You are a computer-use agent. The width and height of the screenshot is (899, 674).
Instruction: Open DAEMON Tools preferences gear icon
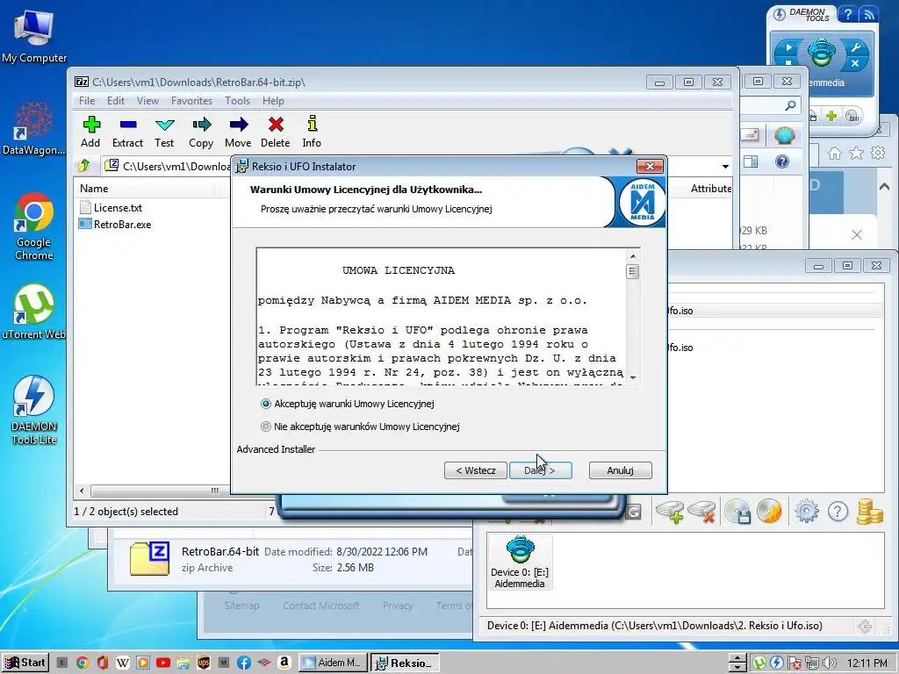[x=807, y=512]
